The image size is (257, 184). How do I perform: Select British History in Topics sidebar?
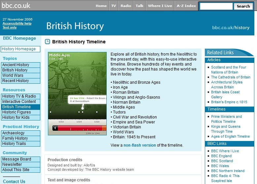(21, 70)
